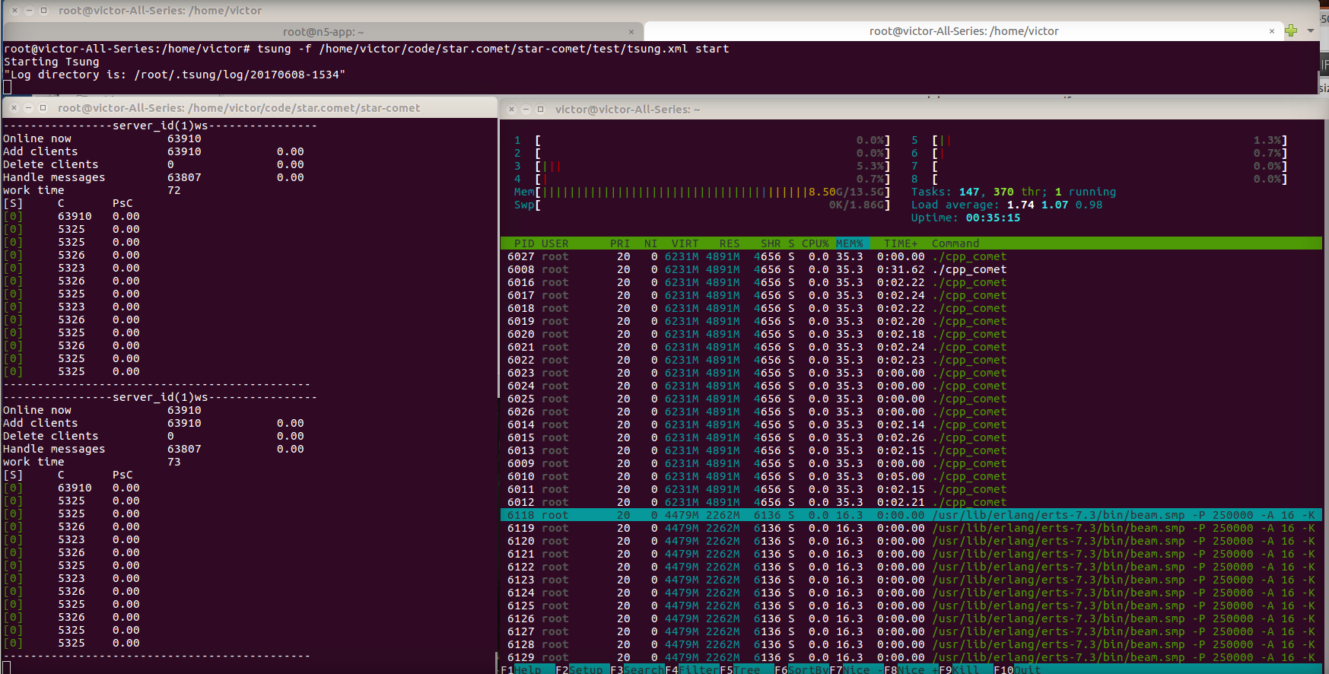Open the tab list dropdown arrow
Screen dimensions: 1329x674
coord(1311,31)
